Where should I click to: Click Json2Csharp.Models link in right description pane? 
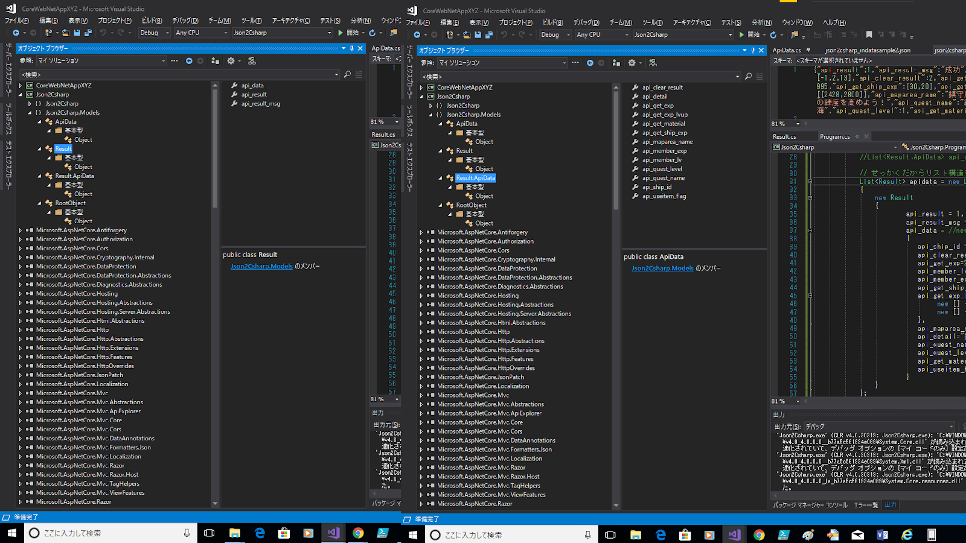(662, 268)
